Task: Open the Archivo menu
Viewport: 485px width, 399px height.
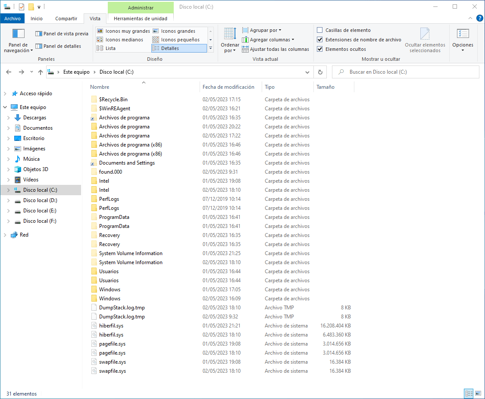Action: (x=13, y=19)
